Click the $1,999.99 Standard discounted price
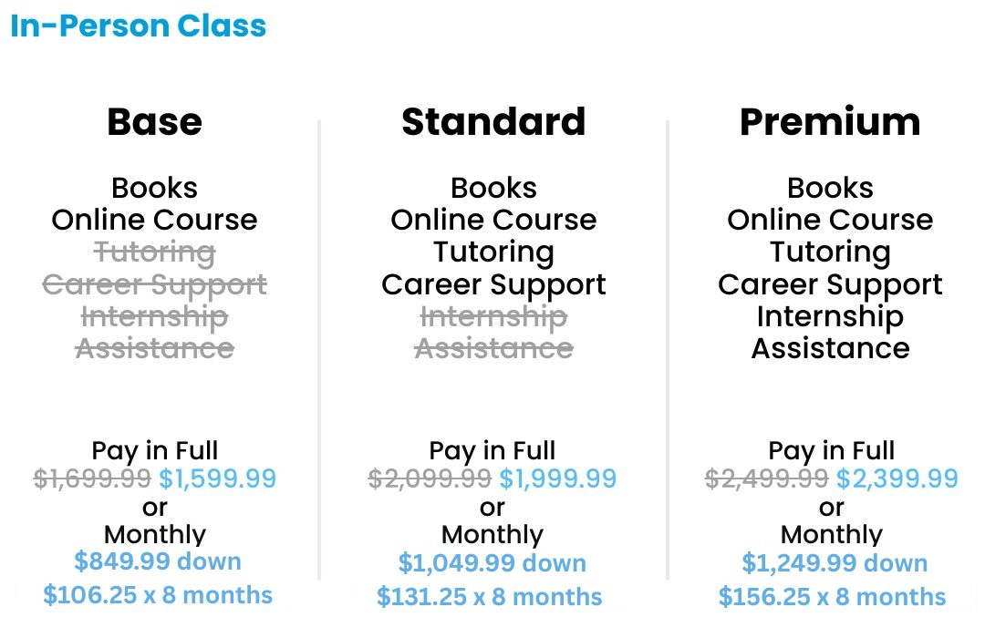Screen dimensions: 985x638 (x=557, y=478)
